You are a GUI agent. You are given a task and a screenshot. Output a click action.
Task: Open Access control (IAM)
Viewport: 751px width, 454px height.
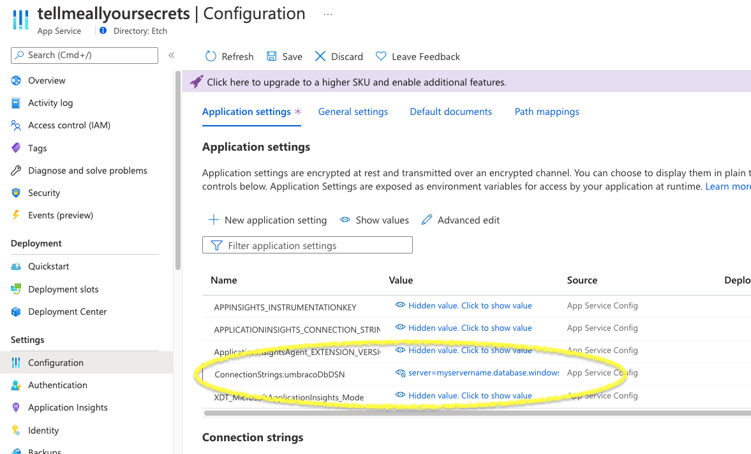[69, 125]
